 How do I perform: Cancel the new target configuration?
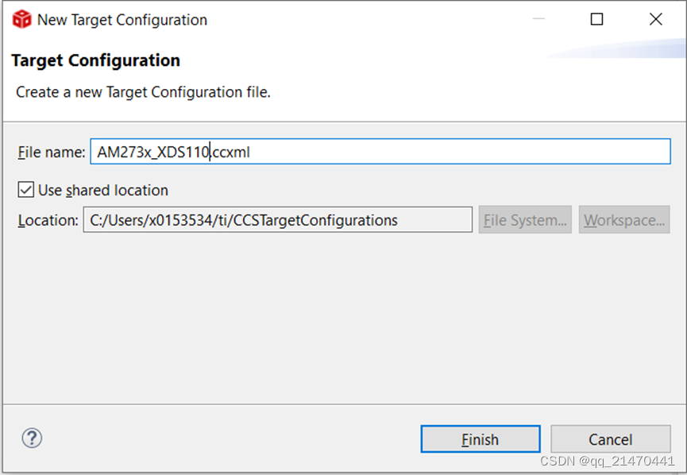point(610,438)
